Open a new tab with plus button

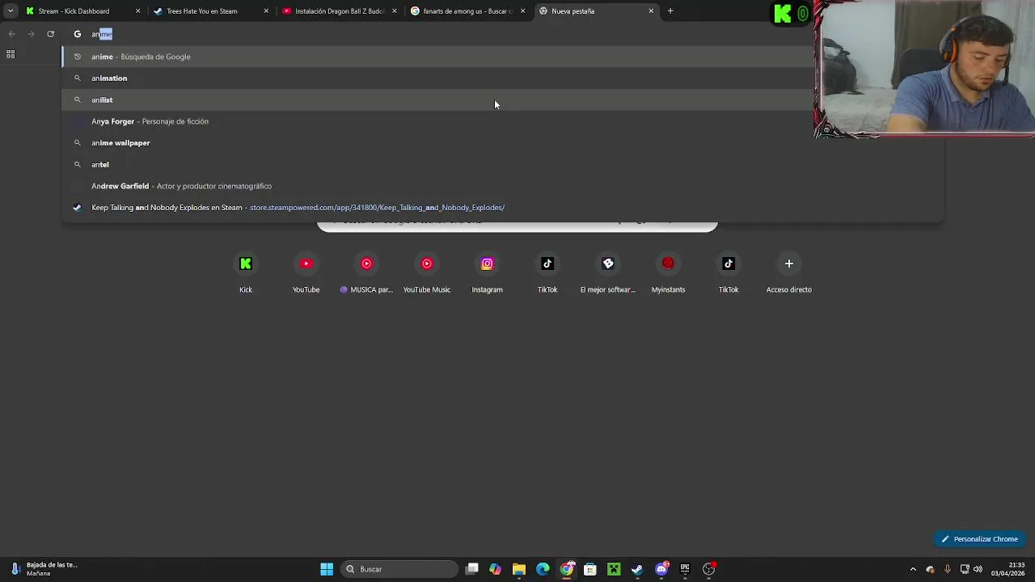click(x=670, y=11)
